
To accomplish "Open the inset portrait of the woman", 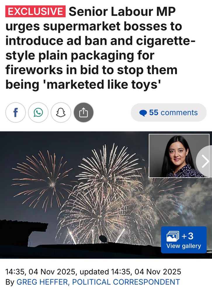I will pos(179,156).
